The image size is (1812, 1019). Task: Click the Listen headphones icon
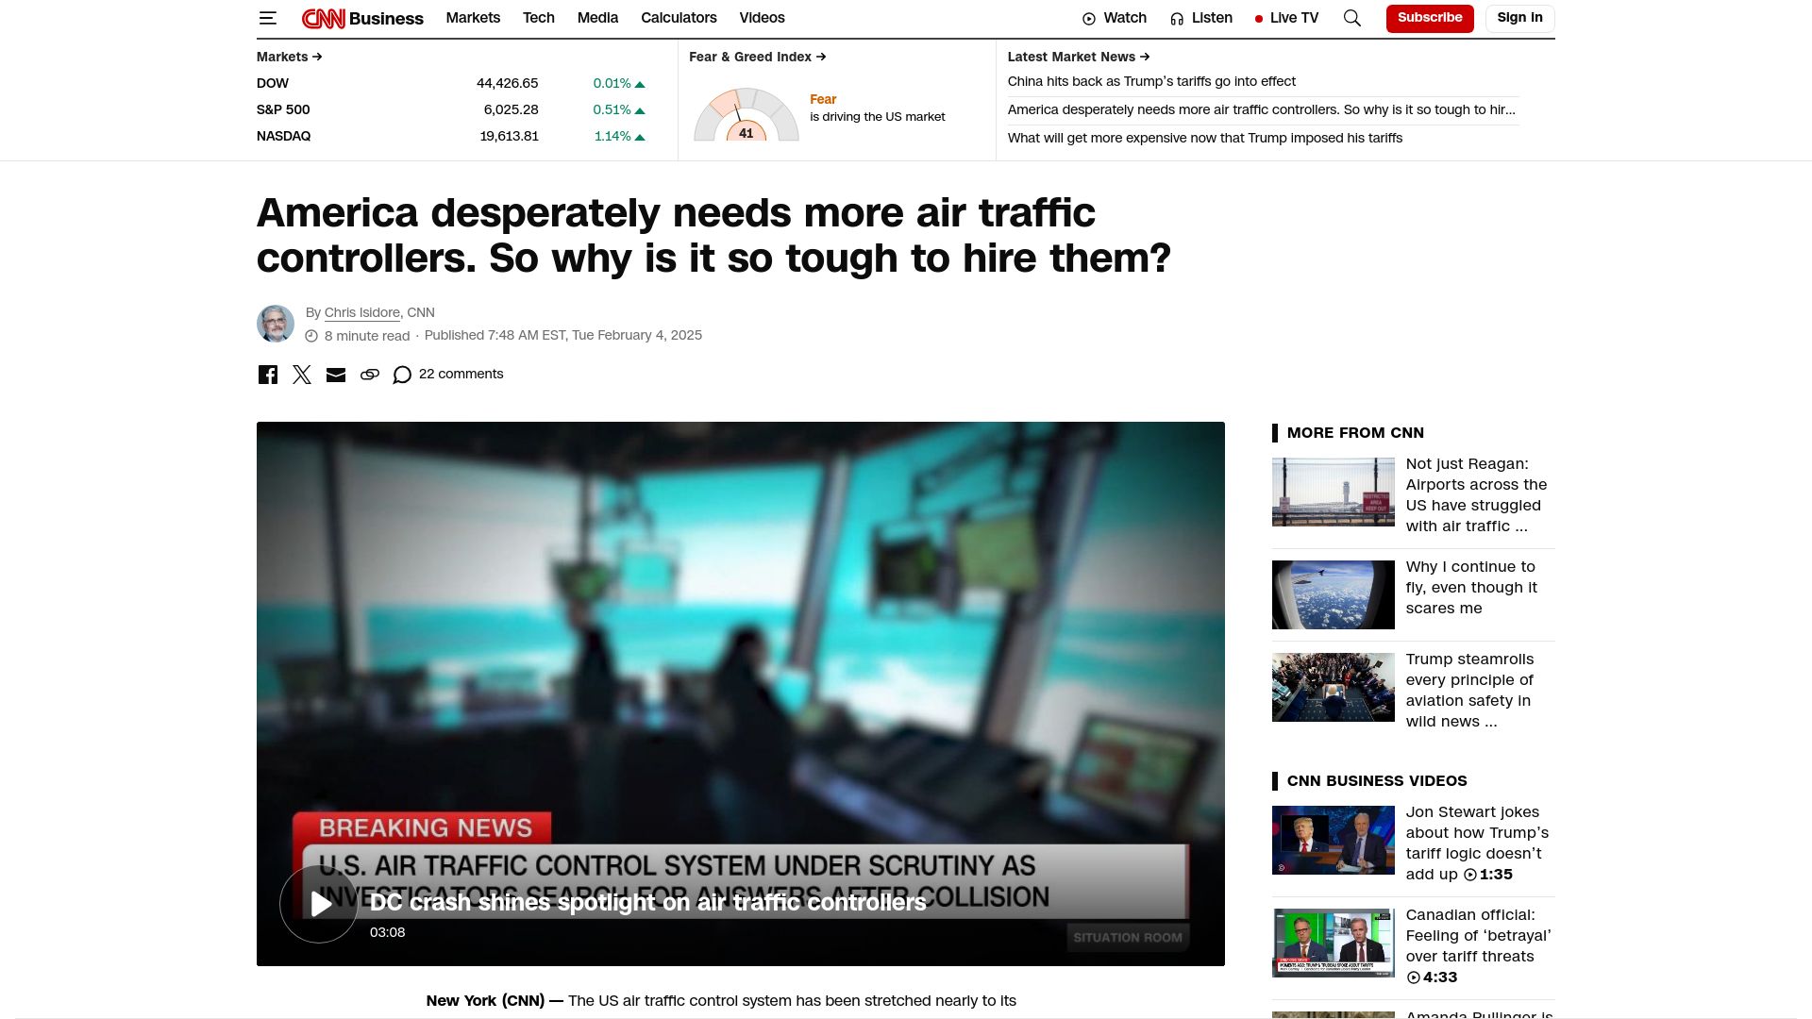click(x=1177, y=19)
